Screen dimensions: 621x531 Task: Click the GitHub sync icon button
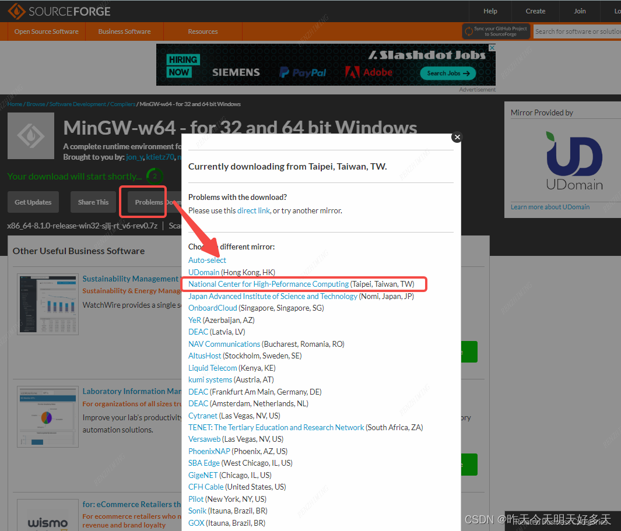coord(496,31)
